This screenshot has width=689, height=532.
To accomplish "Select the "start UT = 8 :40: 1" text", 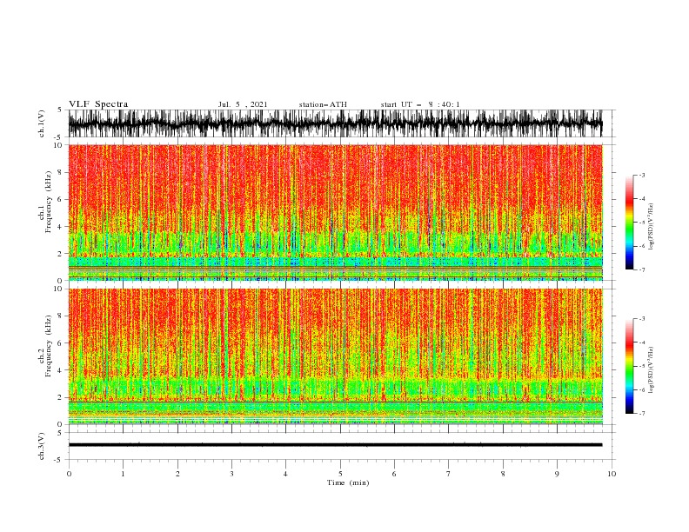I will (420, 104).
